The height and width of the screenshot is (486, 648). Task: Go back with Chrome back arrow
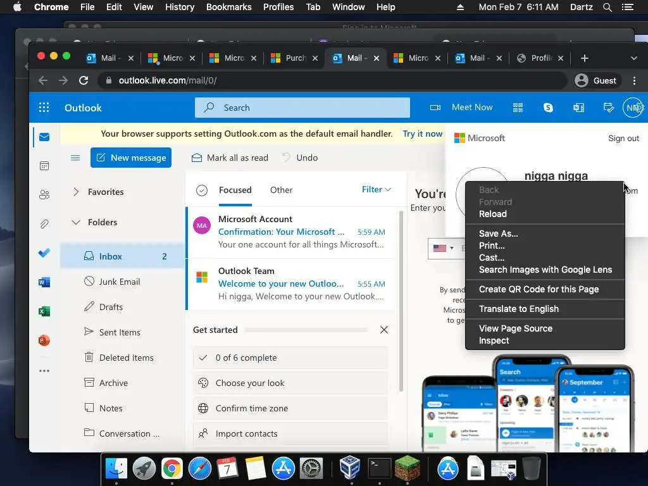point(43,80)
